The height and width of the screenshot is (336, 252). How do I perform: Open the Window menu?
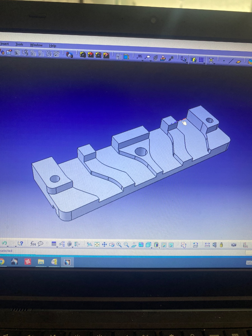pyautogui.click(x=36, y=45)
